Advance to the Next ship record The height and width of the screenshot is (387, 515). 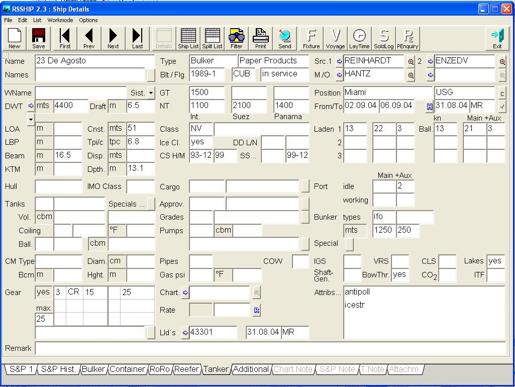point(113,38)
